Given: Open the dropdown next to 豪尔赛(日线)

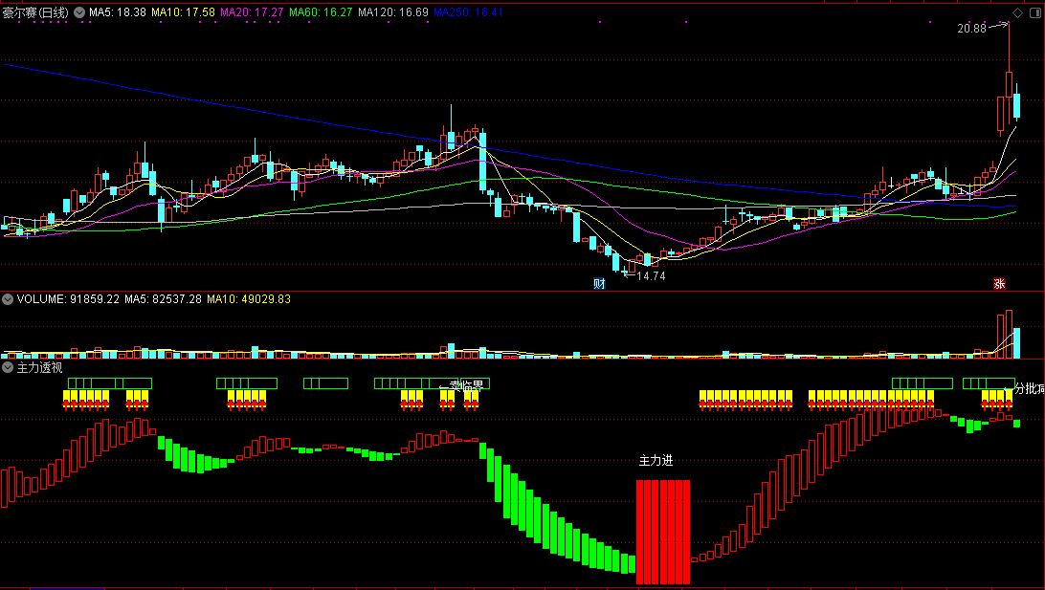Looking at the screenshot, I should [79, 12].
